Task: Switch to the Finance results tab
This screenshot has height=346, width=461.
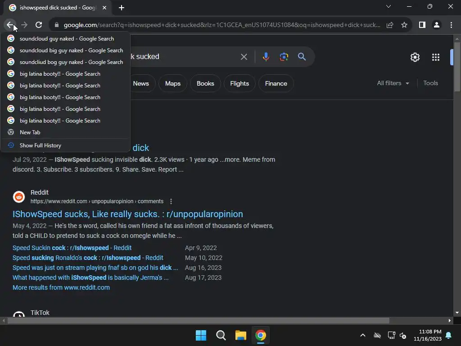Action: (276, 83)
